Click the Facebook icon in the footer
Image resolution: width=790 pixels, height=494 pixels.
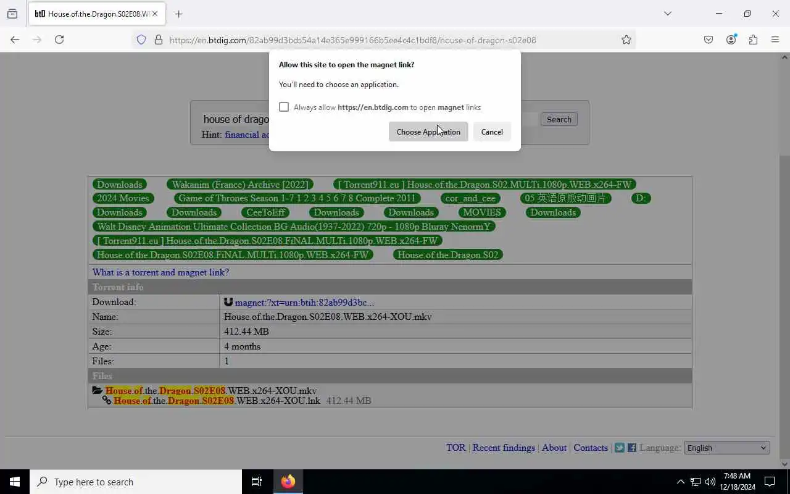pyautogui.click(x=631, y=448)
